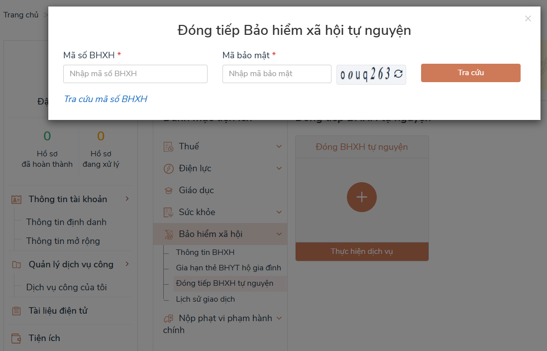The image size is (547, 351).
Task: Click the Tra cứu button
Action: 471,73
